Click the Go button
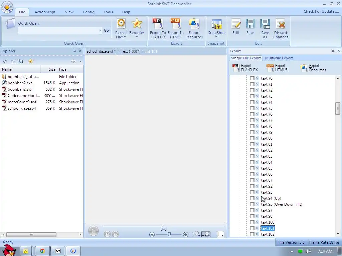Viewport: 342px width, 256px height. (x=106, y=30)
